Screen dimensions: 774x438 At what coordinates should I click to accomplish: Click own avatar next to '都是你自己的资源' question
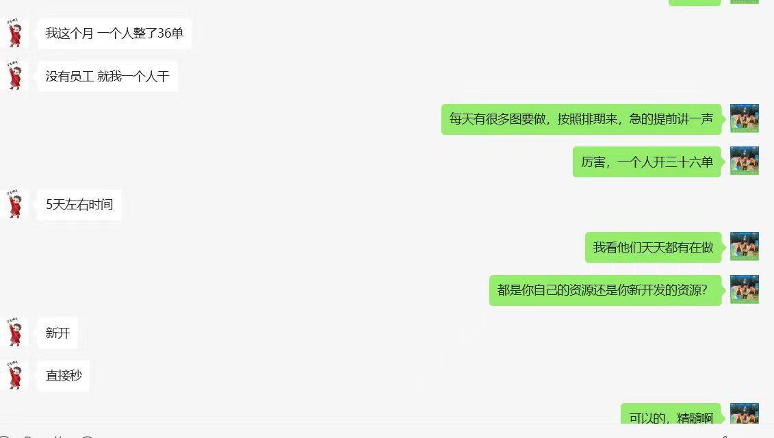pos(745,289)
